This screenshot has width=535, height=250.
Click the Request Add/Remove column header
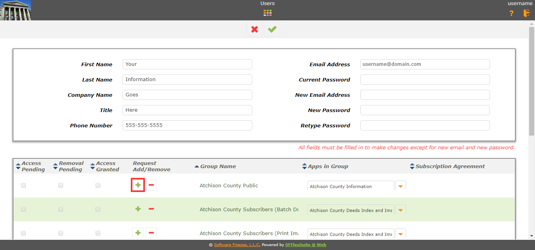pos(152,167)
